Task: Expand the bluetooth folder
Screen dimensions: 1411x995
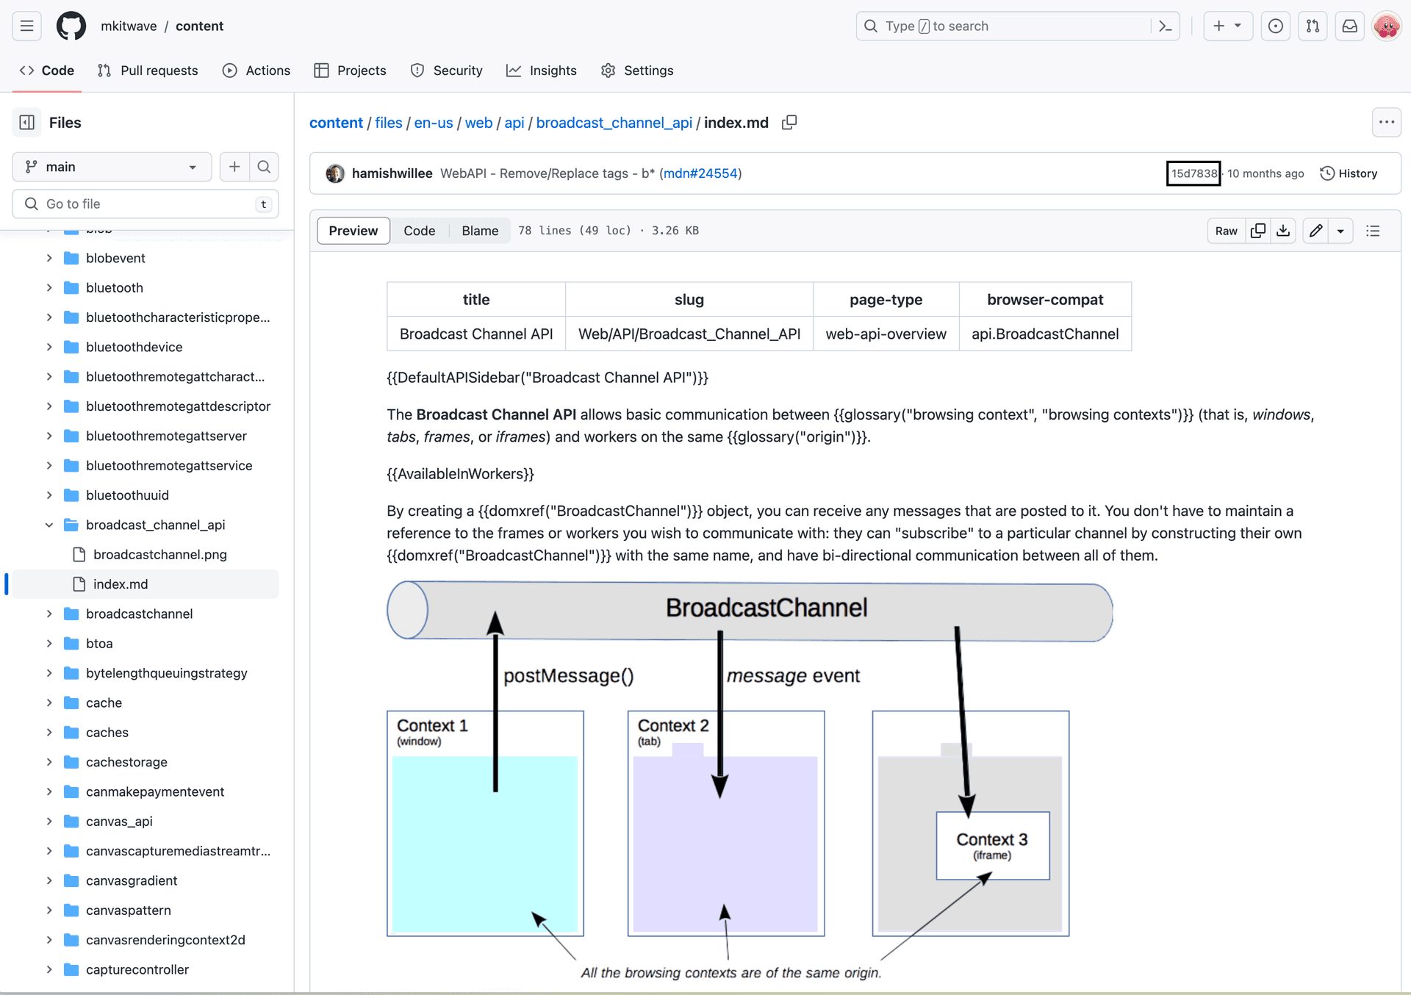Action: pos(49,287)
